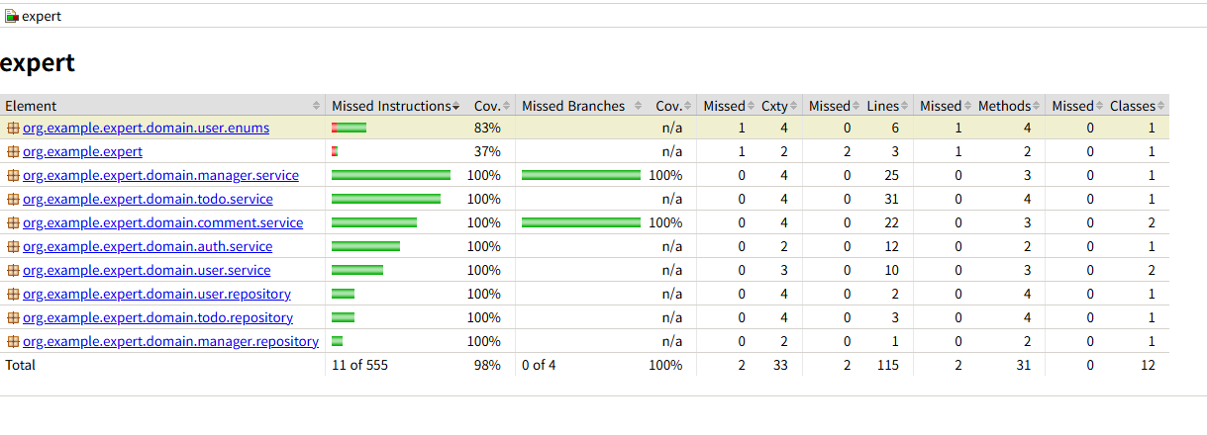Open org.example.expert.domain.user.enums package link
The height and width of the screenshot is (435, 1207).
point(146,128)
